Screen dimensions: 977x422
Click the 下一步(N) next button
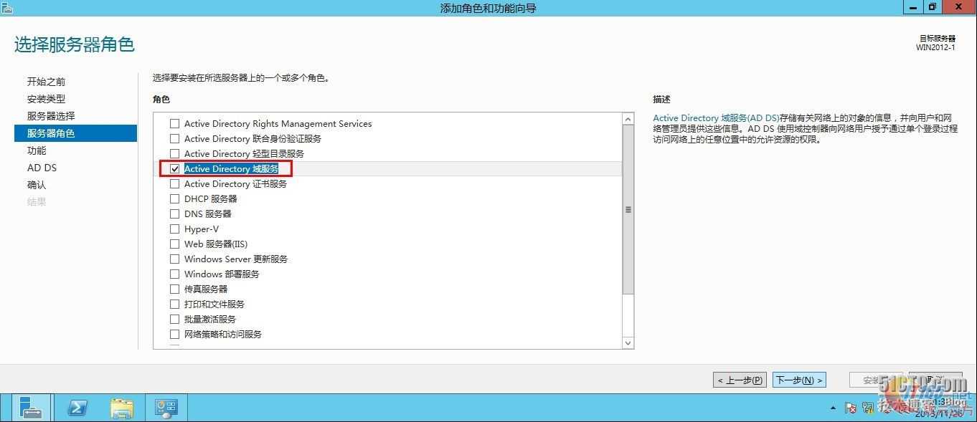pyautogui.click(x=799, y=380)
